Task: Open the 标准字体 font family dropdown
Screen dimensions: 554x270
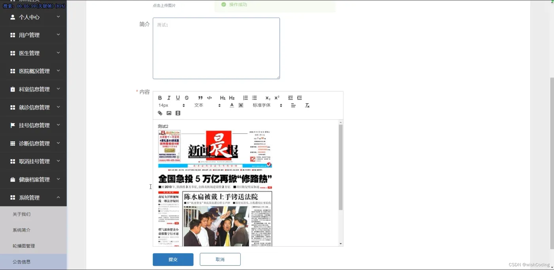Action: (268, 105)
